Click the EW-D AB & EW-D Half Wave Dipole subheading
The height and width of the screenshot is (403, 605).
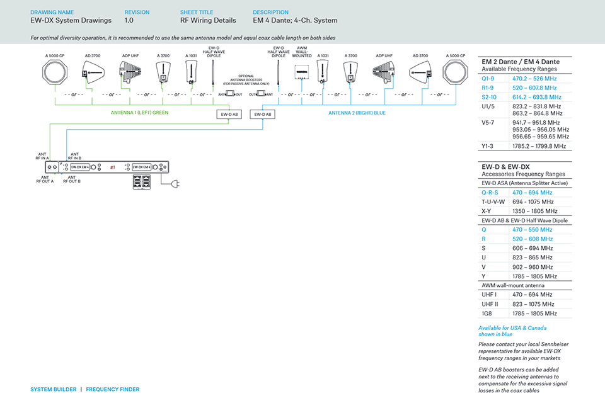tap(524, 220)
